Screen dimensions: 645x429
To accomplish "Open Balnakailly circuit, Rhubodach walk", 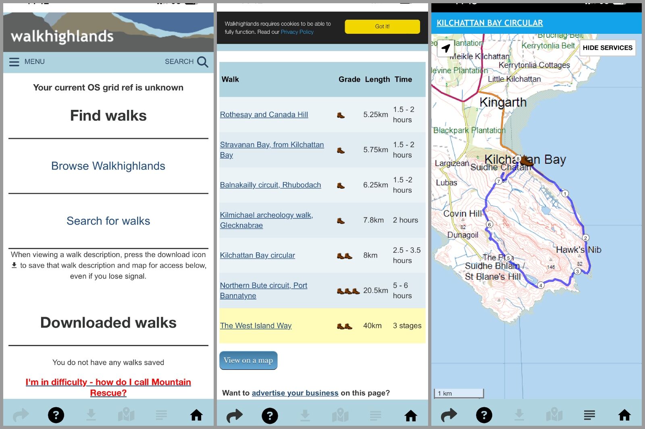I will [270, 185].
